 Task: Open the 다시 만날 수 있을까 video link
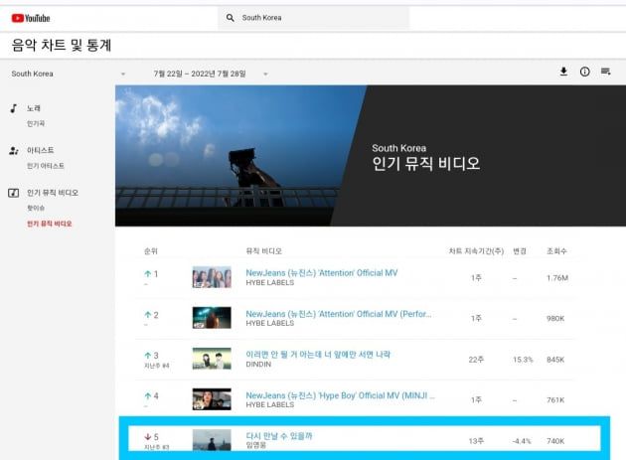(x=285, y=435)
